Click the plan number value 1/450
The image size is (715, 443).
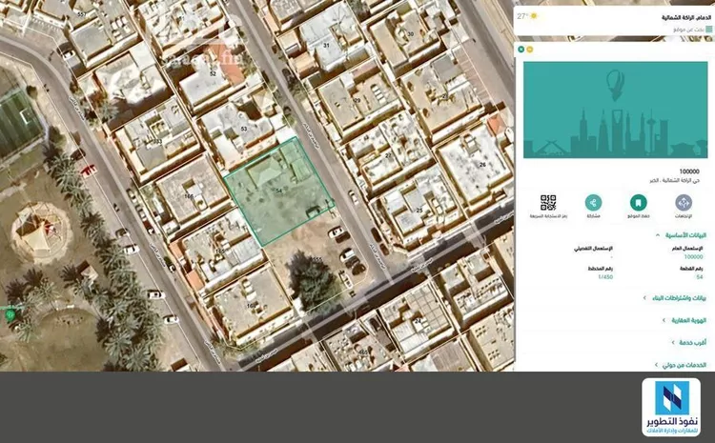click(x=604, y=277)
